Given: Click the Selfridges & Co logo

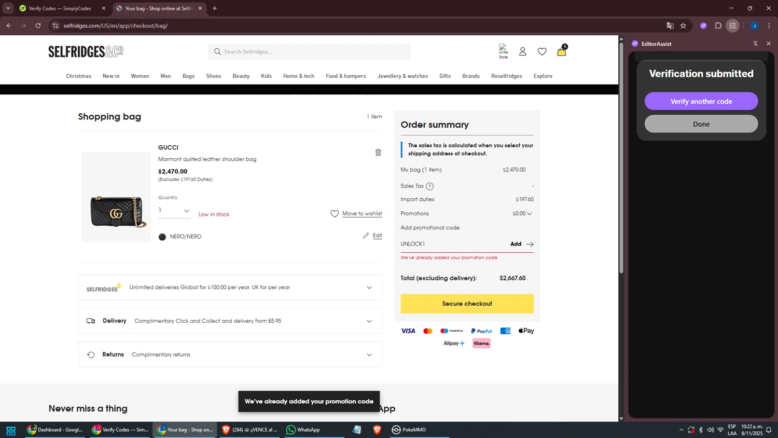Looking at the screenshot, I should 86,51.
